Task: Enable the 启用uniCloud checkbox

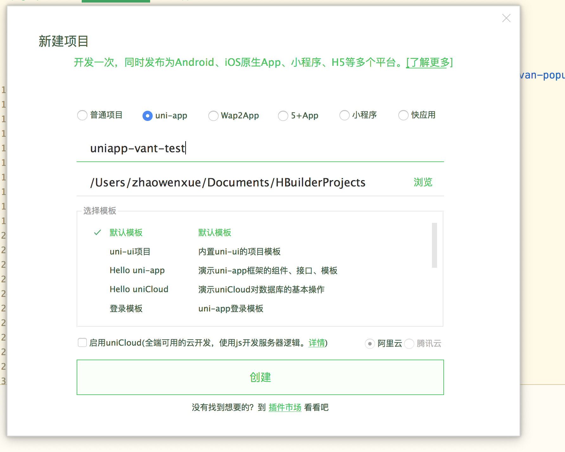Action: tap(82, 342)
